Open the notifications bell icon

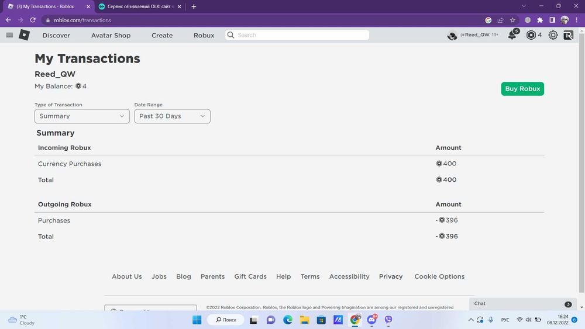[512, 35]
